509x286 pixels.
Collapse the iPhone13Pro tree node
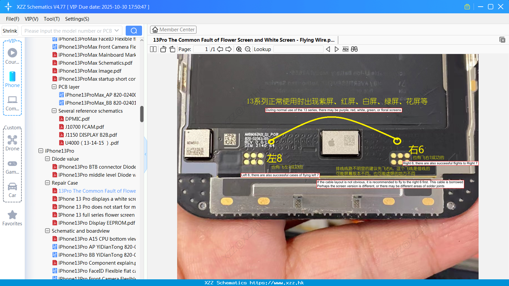click(41, 151)
